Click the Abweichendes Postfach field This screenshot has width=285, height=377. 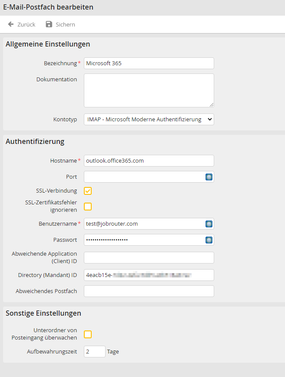[x=149, y=291]
